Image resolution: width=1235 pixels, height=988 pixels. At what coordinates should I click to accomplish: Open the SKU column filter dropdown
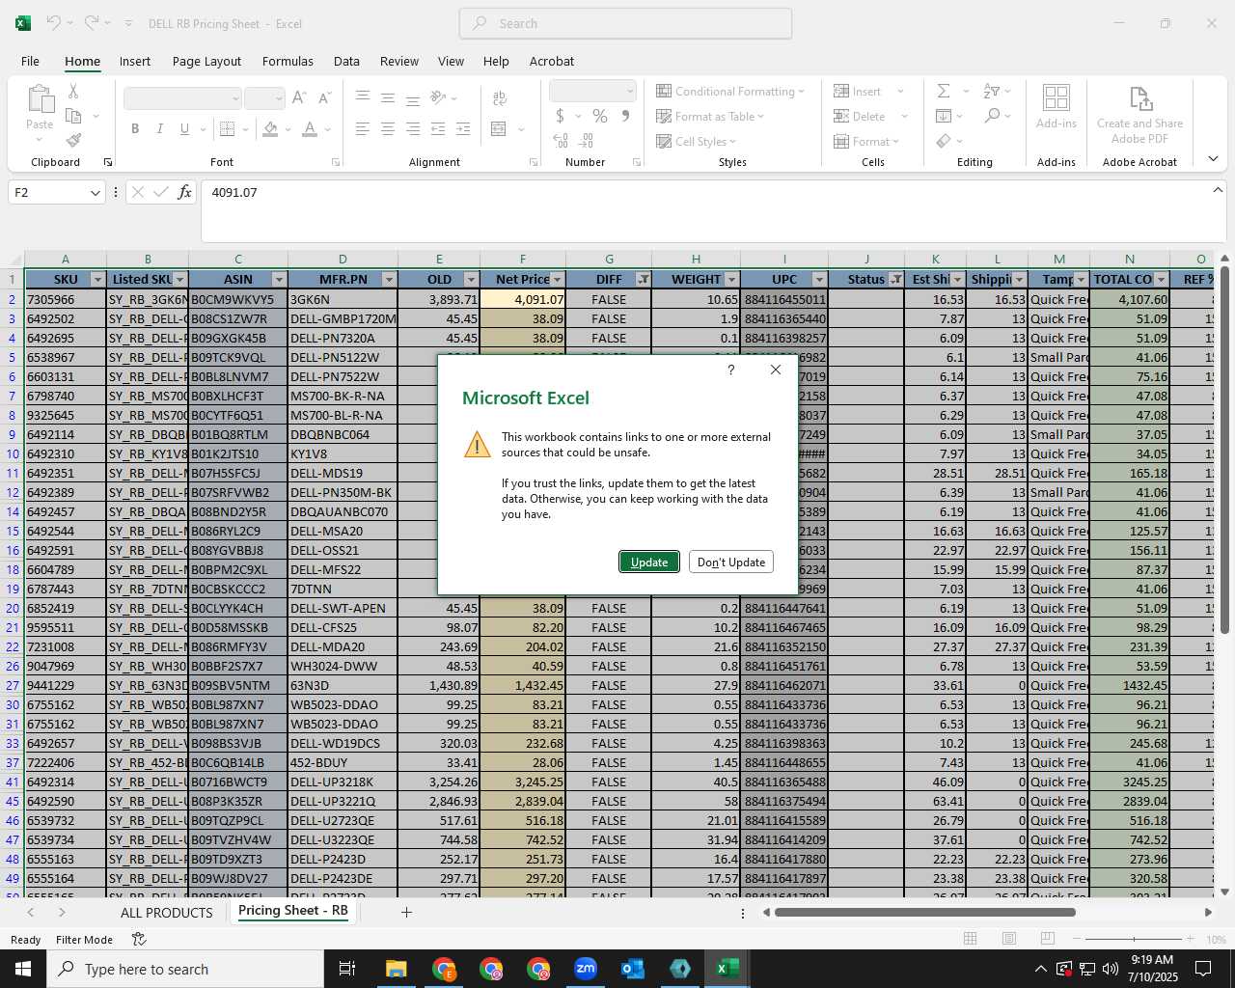(96, 280)
